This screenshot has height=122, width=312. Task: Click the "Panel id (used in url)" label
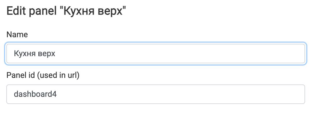(43, 75)
